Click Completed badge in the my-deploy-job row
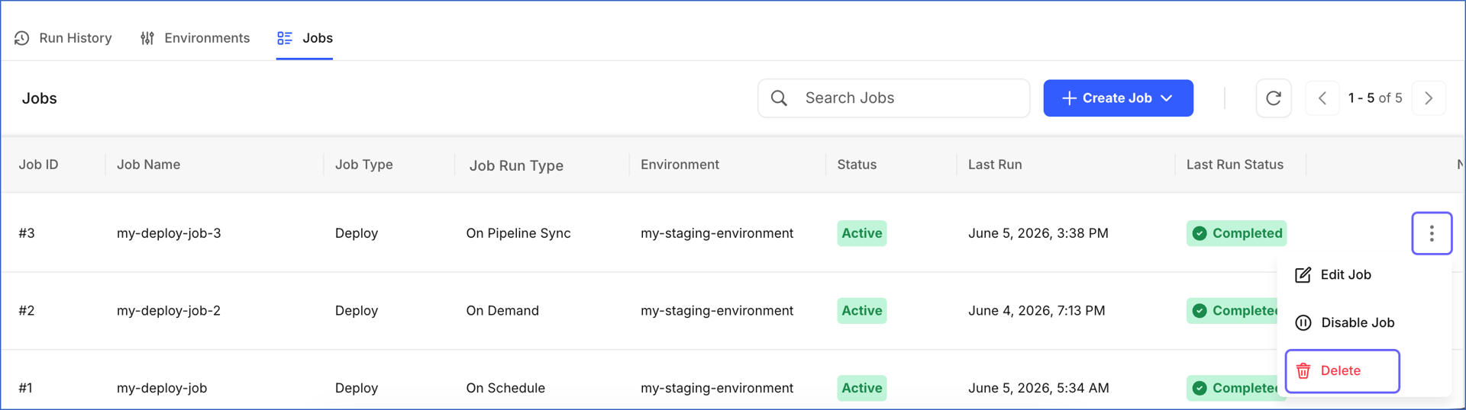The width and height of the screenshot is (1466, 410). pyautogui.click(x=1232, y=388)
